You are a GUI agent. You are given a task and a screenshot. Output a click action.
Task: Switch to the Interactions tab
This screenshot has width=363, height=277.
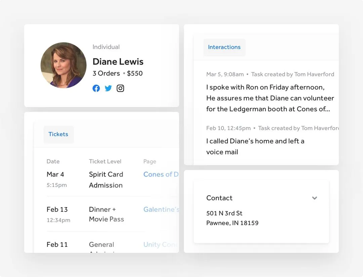(x=224, y=47)
